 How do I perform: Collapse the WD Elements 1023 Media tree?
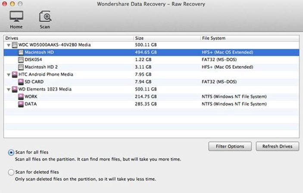(8, 89)
